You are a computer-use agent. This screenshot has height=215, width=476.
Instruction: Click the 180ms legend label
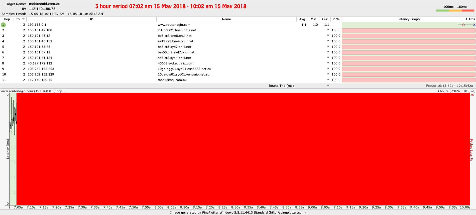coord(462,7)
